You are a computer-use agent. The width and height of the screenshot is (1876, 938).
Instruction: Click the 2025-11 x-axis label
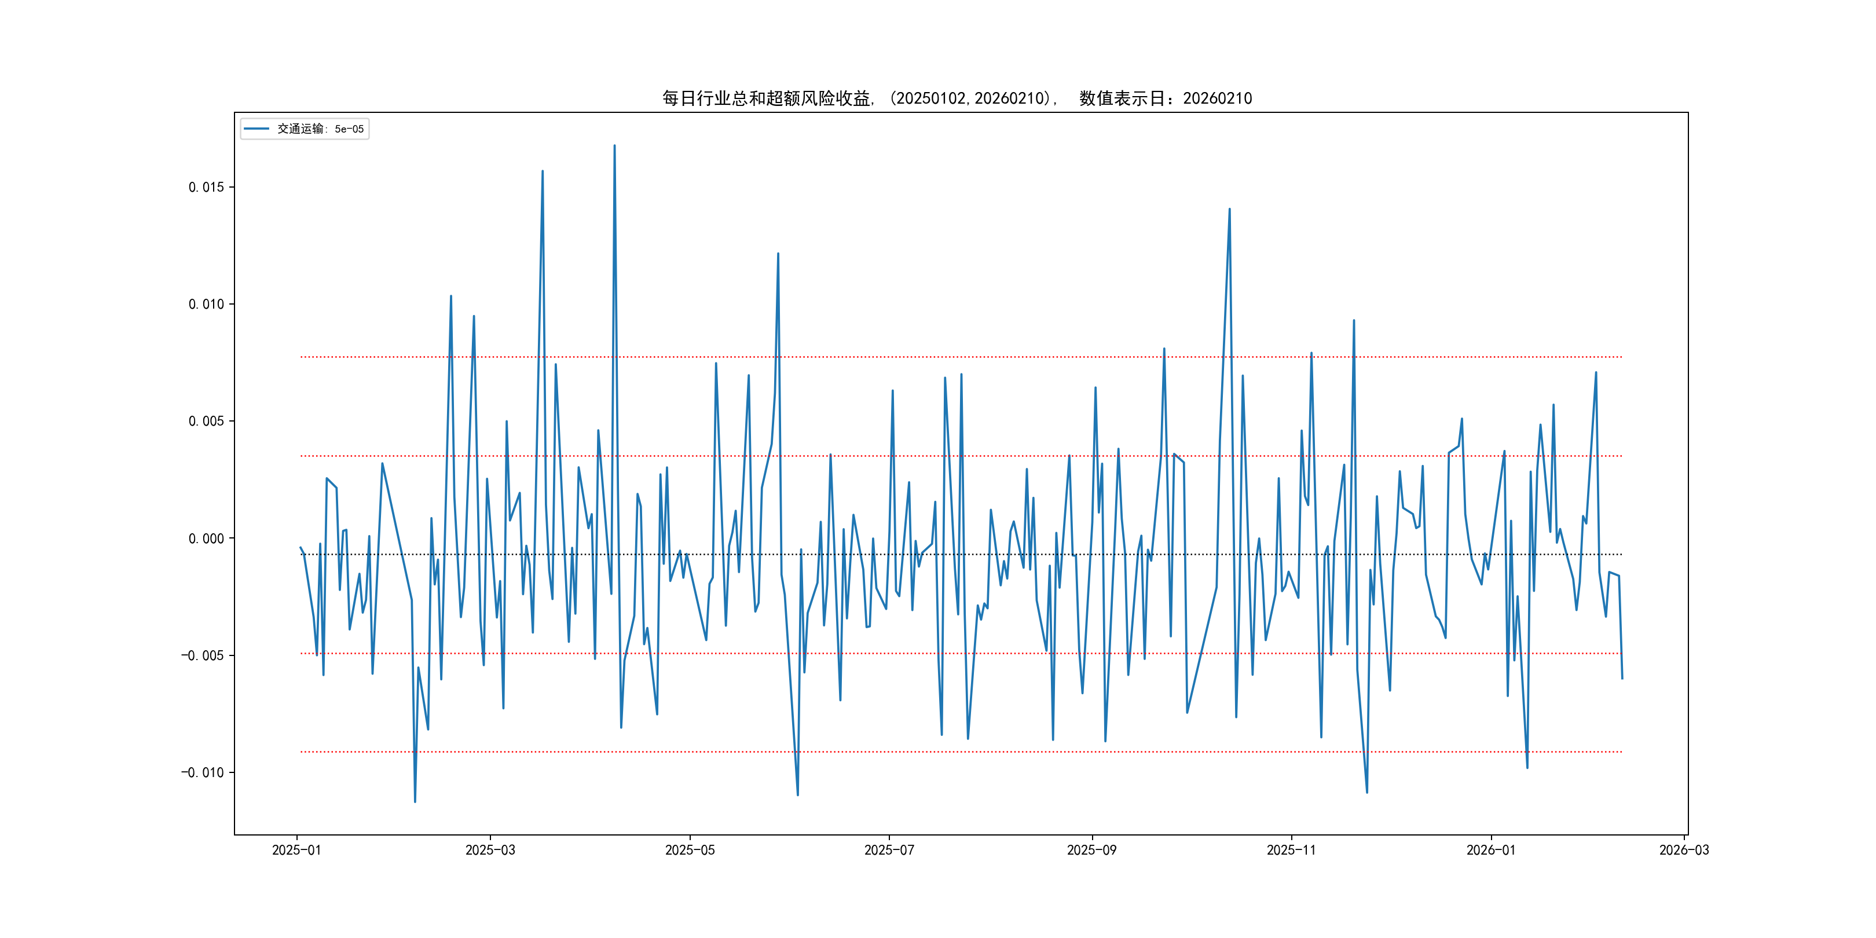(x=1291, y=850)
